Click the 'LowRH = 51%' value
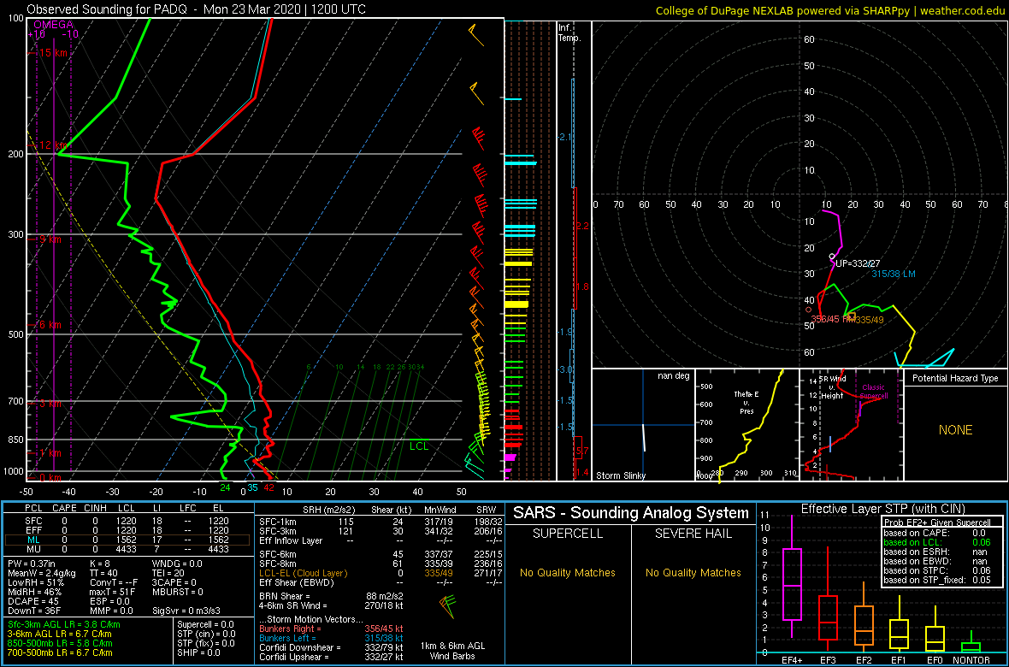 click(x=35, y=583)
